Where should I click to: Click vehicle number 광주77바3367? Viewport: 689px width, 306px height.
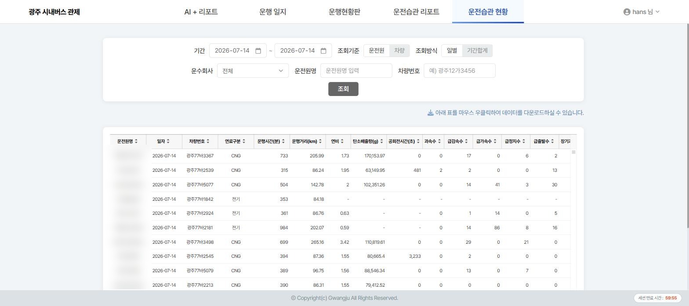(200, 156)
